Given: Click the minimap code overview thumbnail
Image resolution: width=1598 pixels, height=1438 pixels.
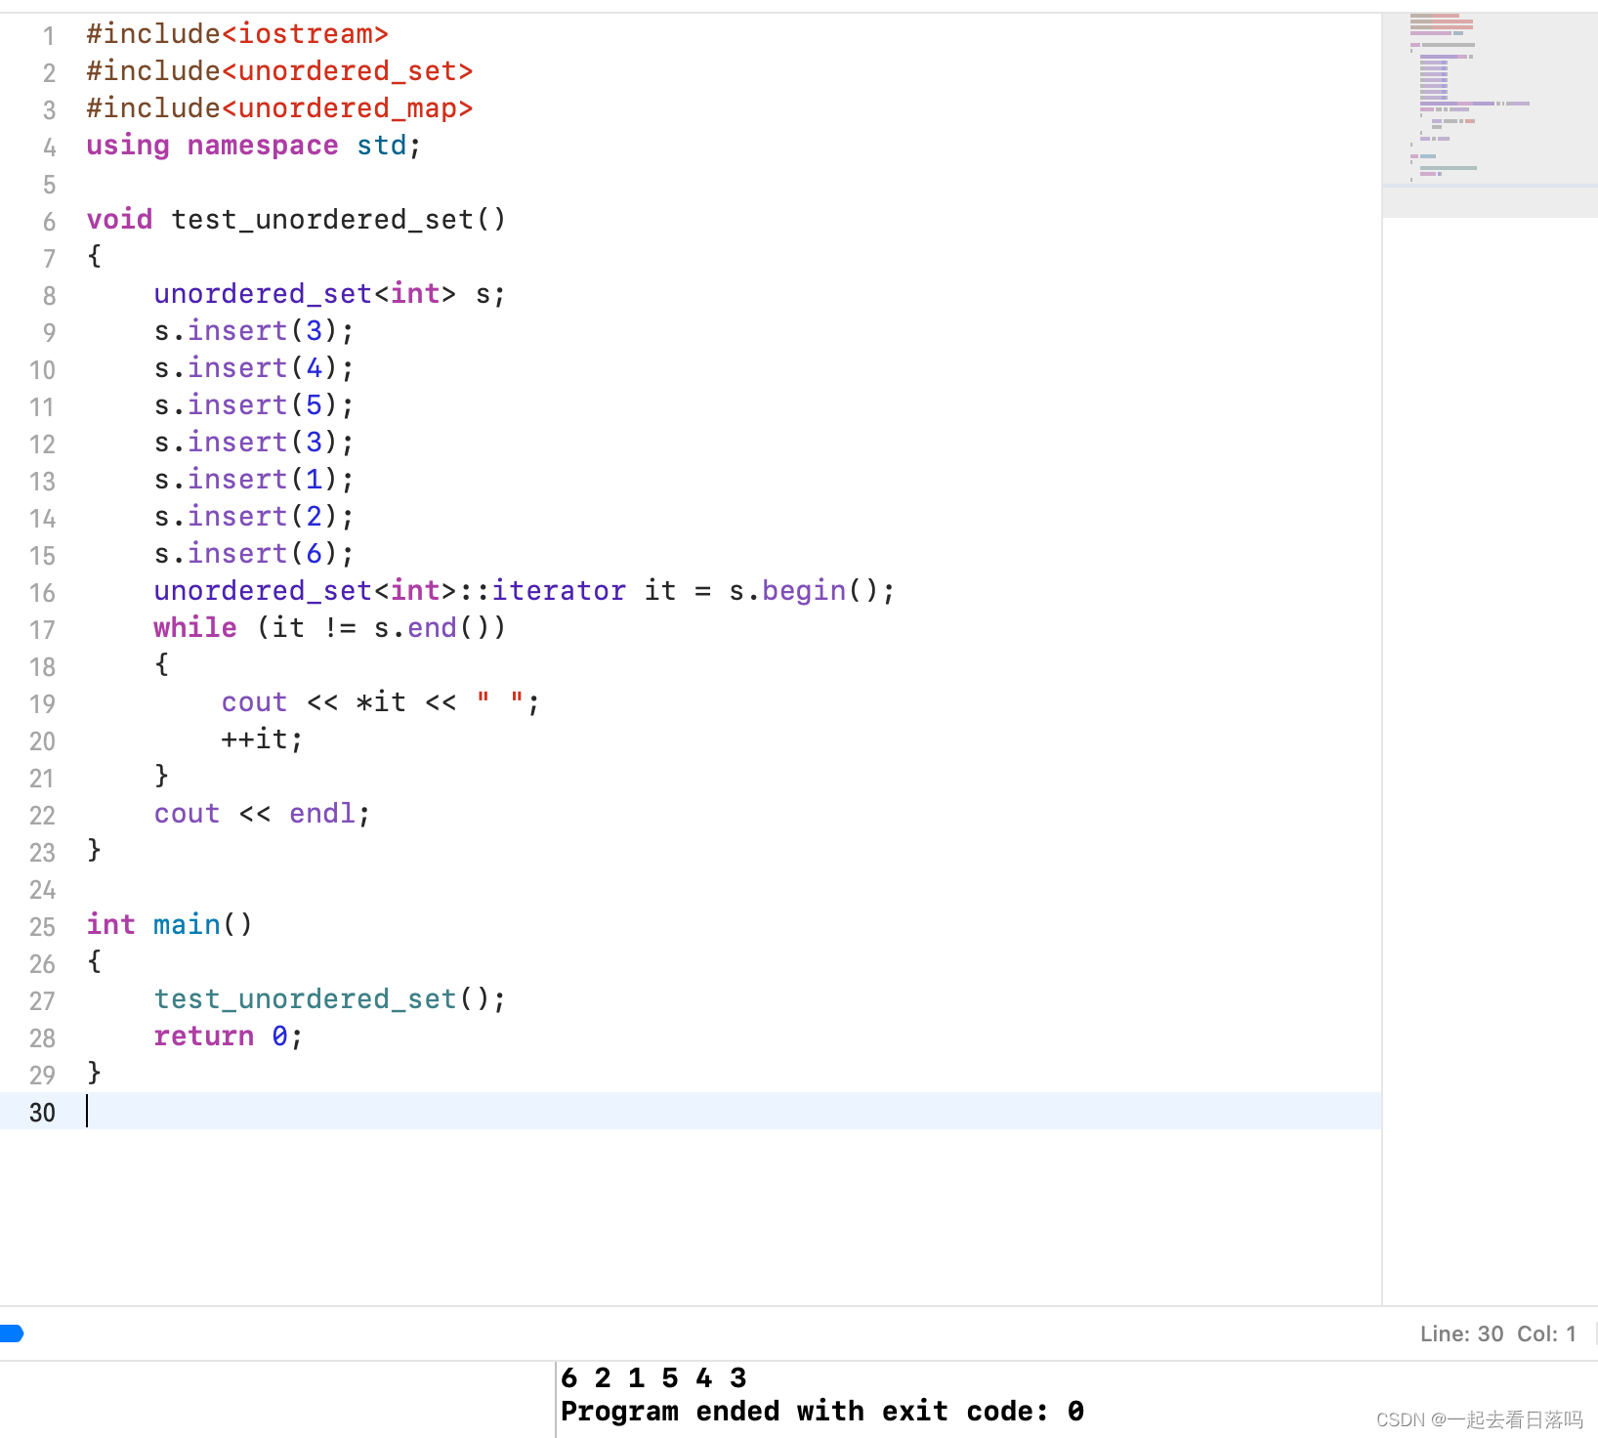Looking at the screenshot, I should [1490, 115].
